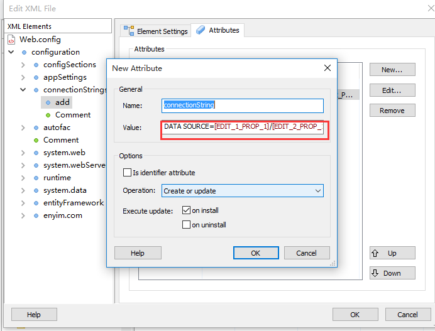This screenshot has width=435, height=331.
Task: Click the blue dot beside entityFramework
Action: (x=36, y=203)
